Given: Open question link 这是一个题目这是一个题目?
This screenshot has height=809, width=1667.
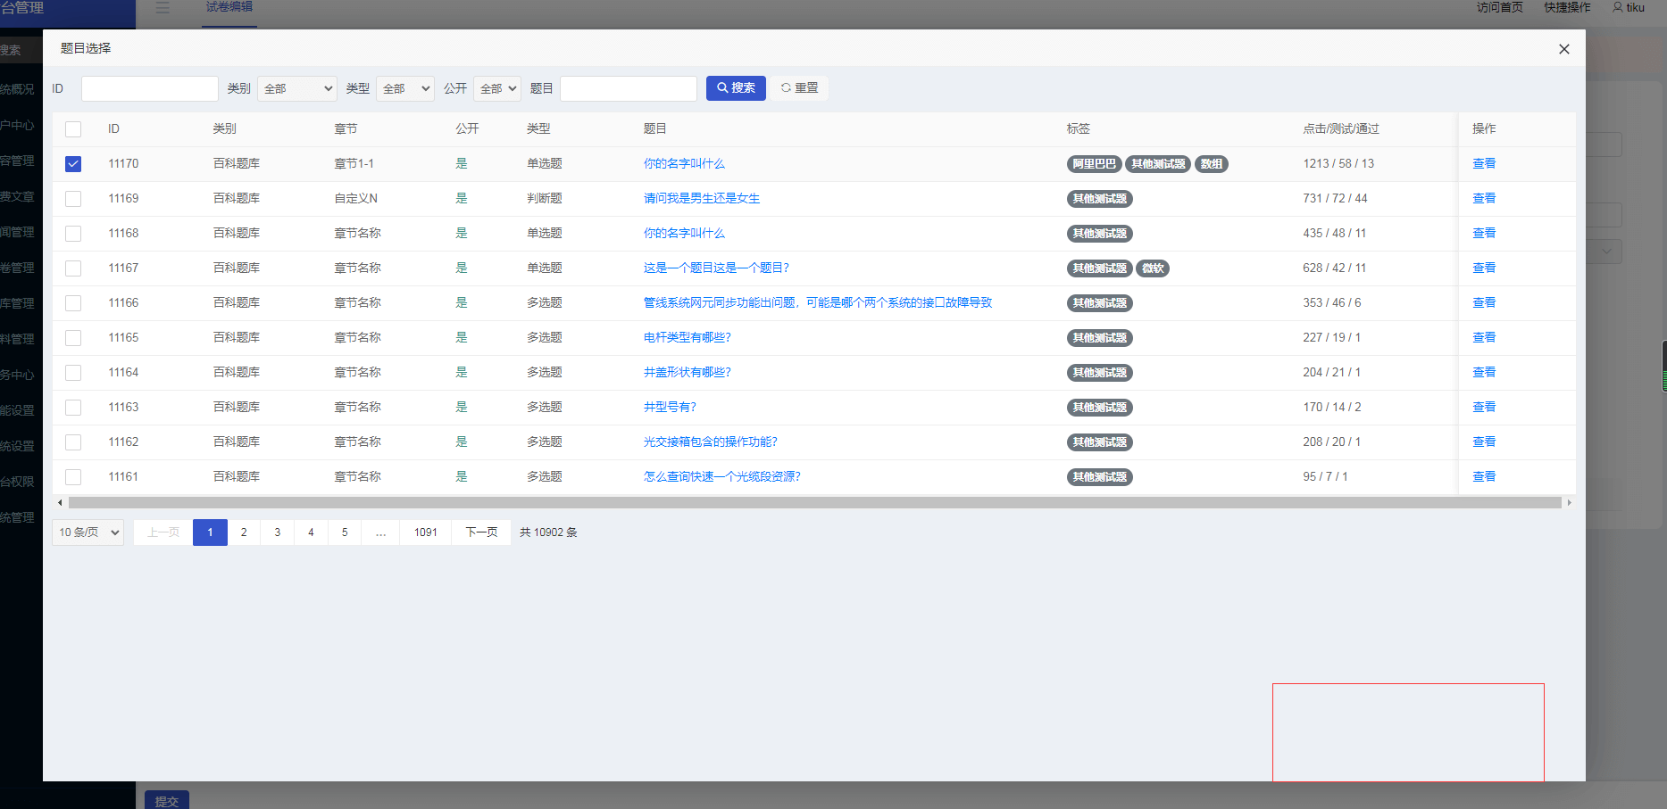Looking at the screenshot, I should 716,268.
